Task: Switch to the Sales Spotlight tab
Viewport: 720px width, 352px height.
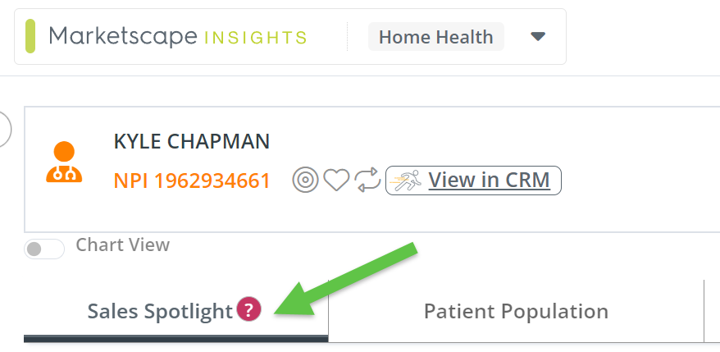Action: coord(160,312)
